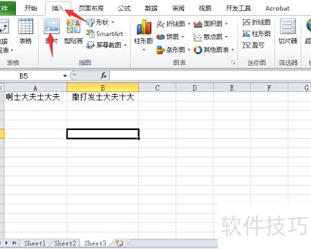The image size is (311, 249).
Task: Switch to the 审阅 tab
Action: [178, 8]
